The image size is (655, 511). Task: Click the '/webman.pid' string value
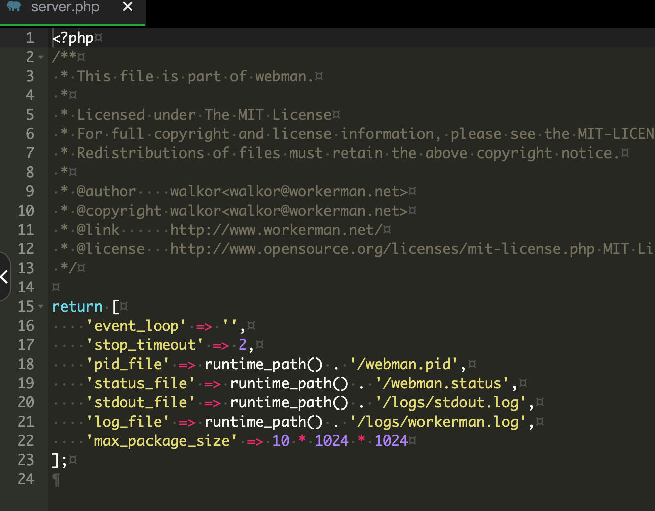pyautogui.click(x=404, y=365)
